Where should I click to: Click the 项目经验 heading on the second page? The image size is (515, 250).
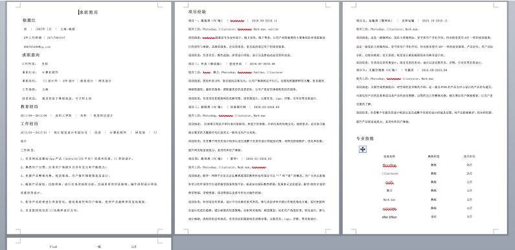[197, 12]
